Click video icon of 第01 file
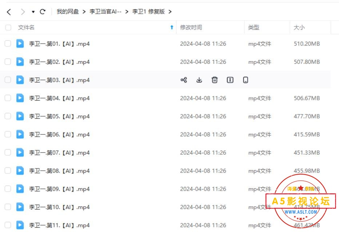The height and width of the screenshot is (232, 339). (x=20, y=43)
